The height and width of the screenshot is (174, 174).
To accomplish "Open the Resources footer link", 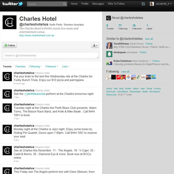I will pyautogui.click(x=111, y=95).
